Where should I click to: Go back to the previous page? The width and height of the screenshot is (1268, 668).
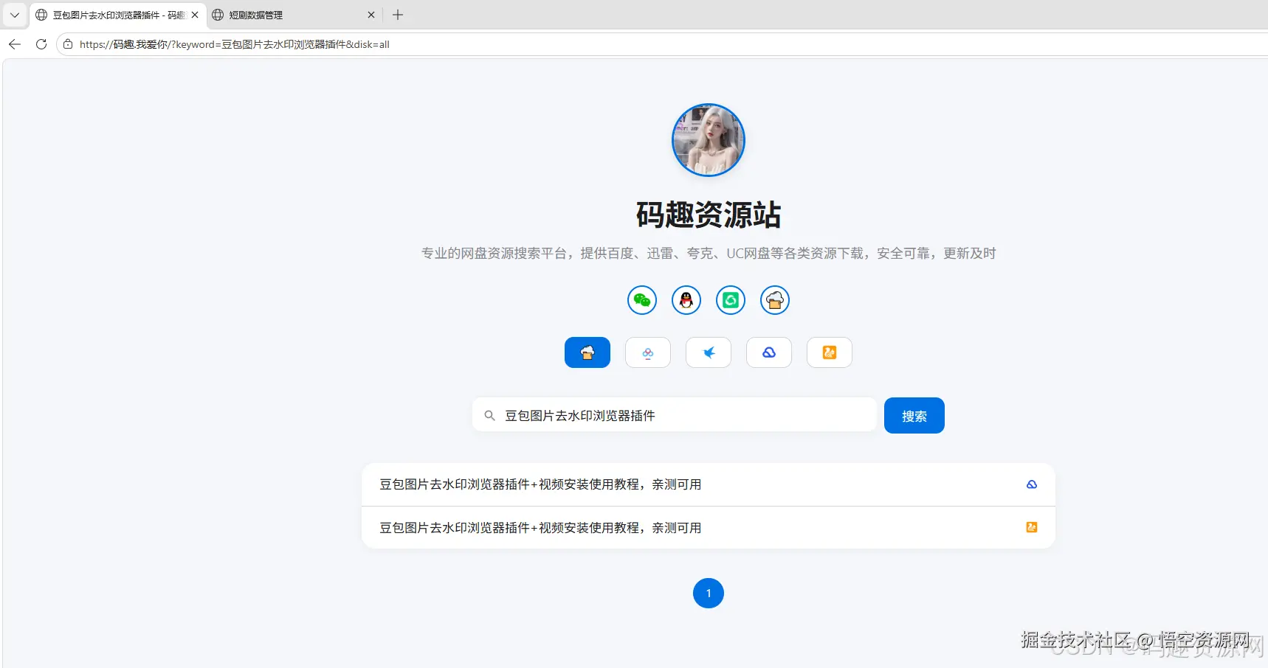click(15, 44)
